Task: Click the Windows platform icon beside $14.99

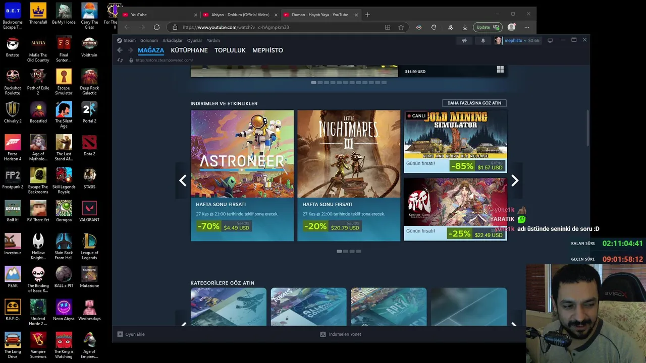Action: click(500, 70)
